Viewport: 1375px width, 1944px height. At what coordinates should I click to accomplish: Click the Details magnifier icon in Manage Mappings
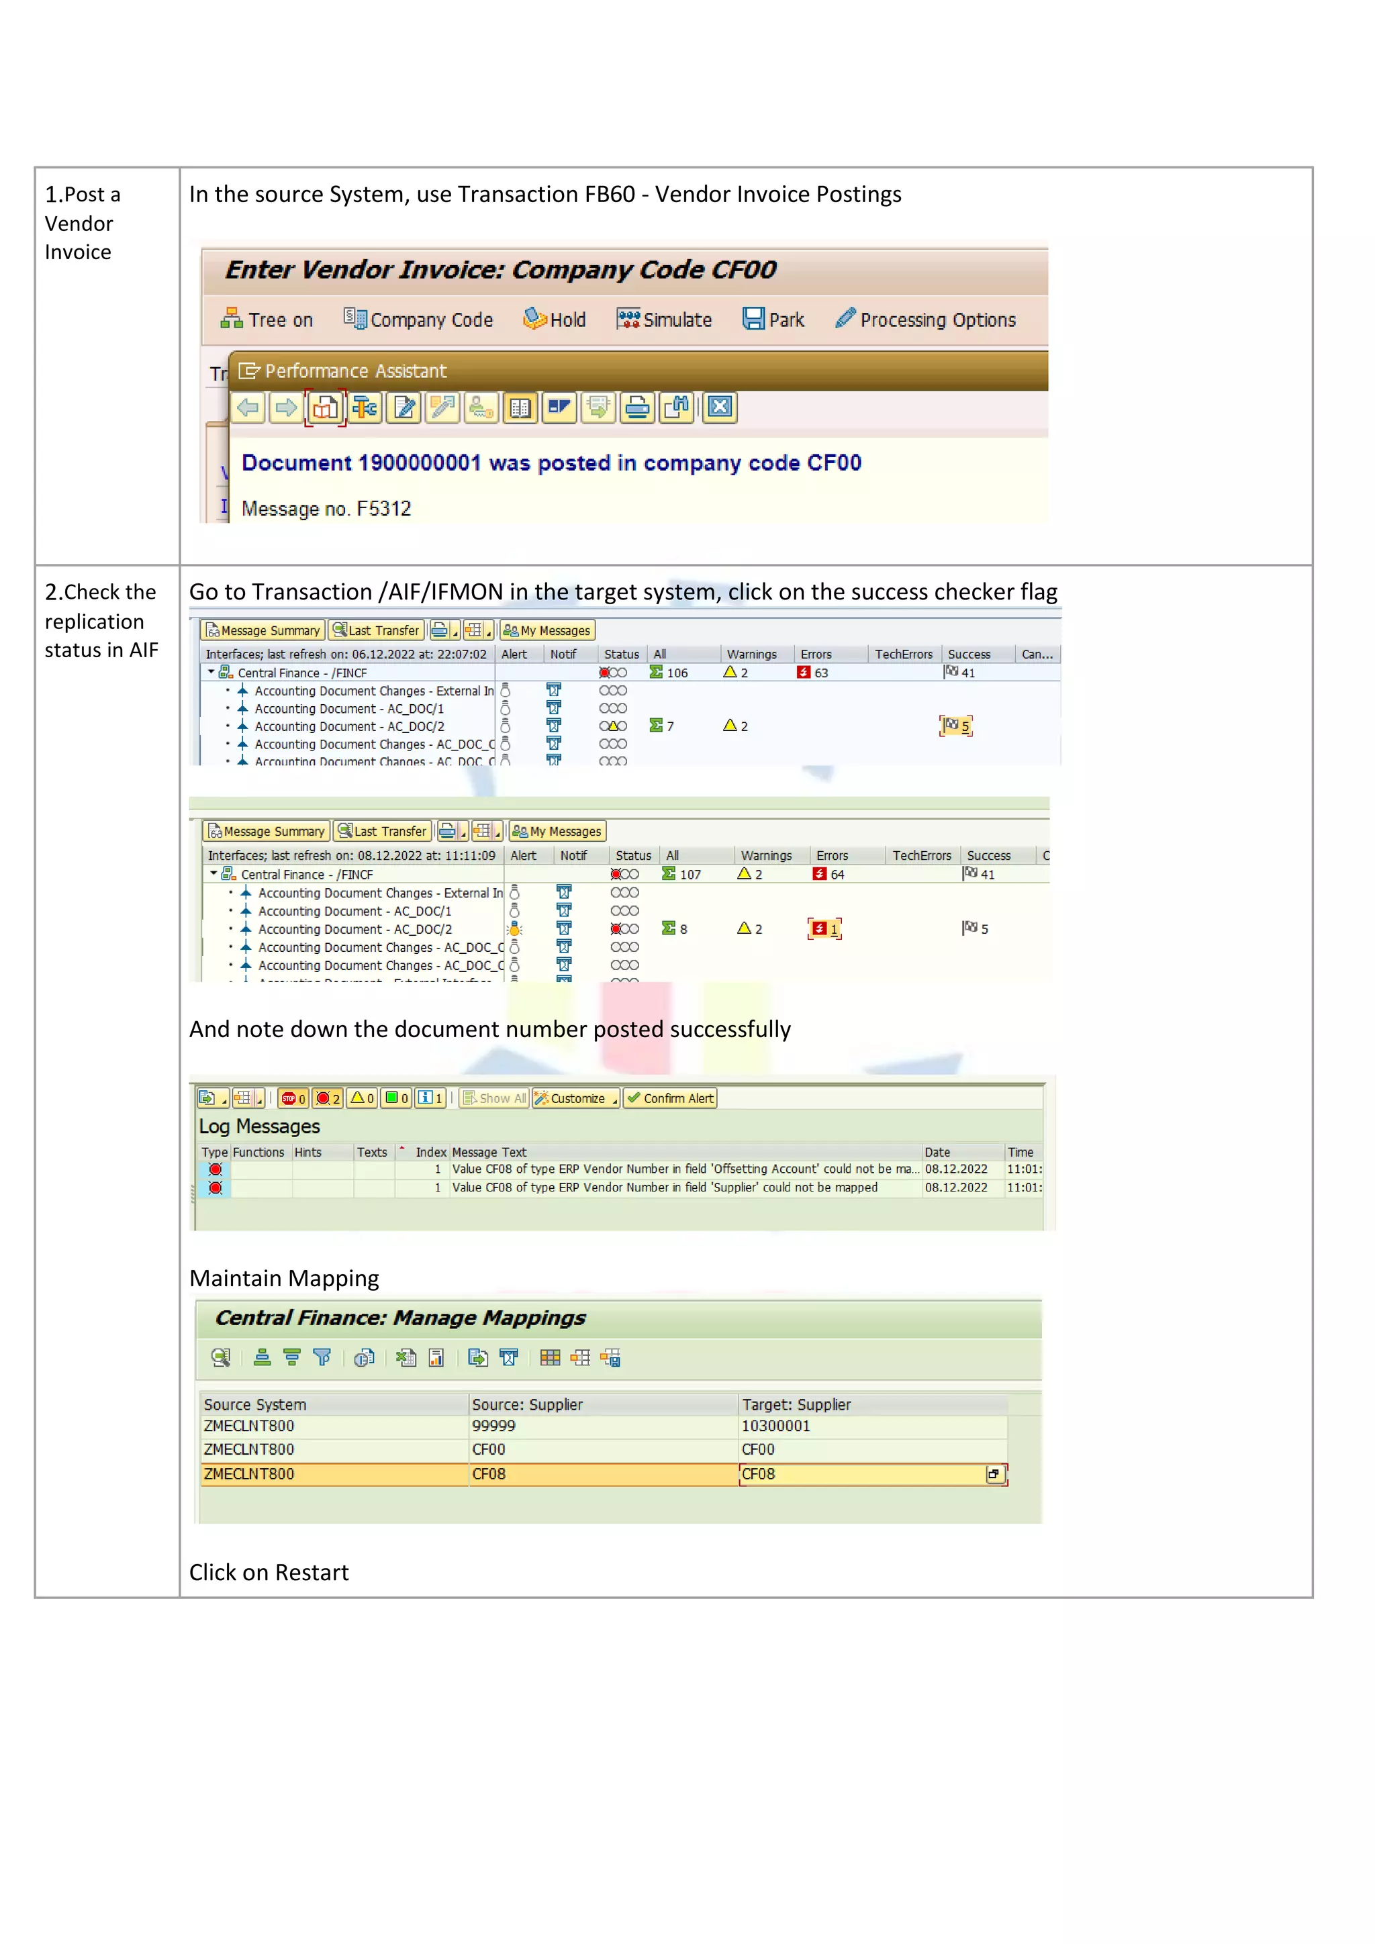pyautogui.click(x=221, y=1358)
